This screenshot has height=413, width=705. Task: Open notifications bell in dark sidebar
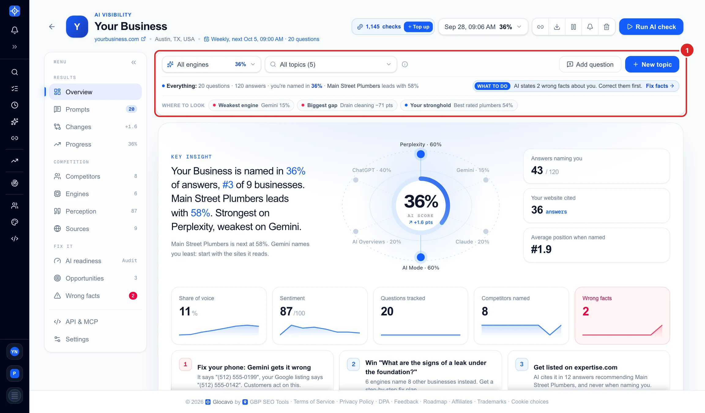[14, 30]
